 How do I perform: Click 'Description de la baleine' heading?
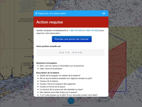[x=48, y=73]
